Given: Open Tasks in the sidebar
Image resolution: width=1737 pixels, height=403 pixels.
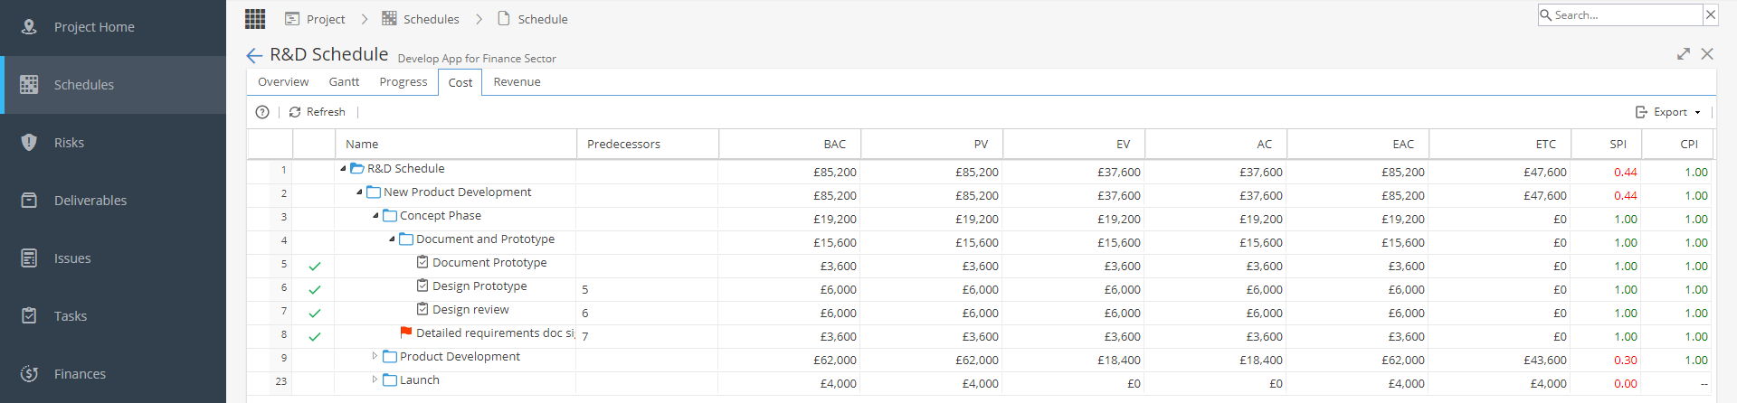Looking at the screenshot, I should 113,316.
